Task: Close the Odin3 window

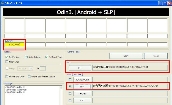Action: point(169,3)
